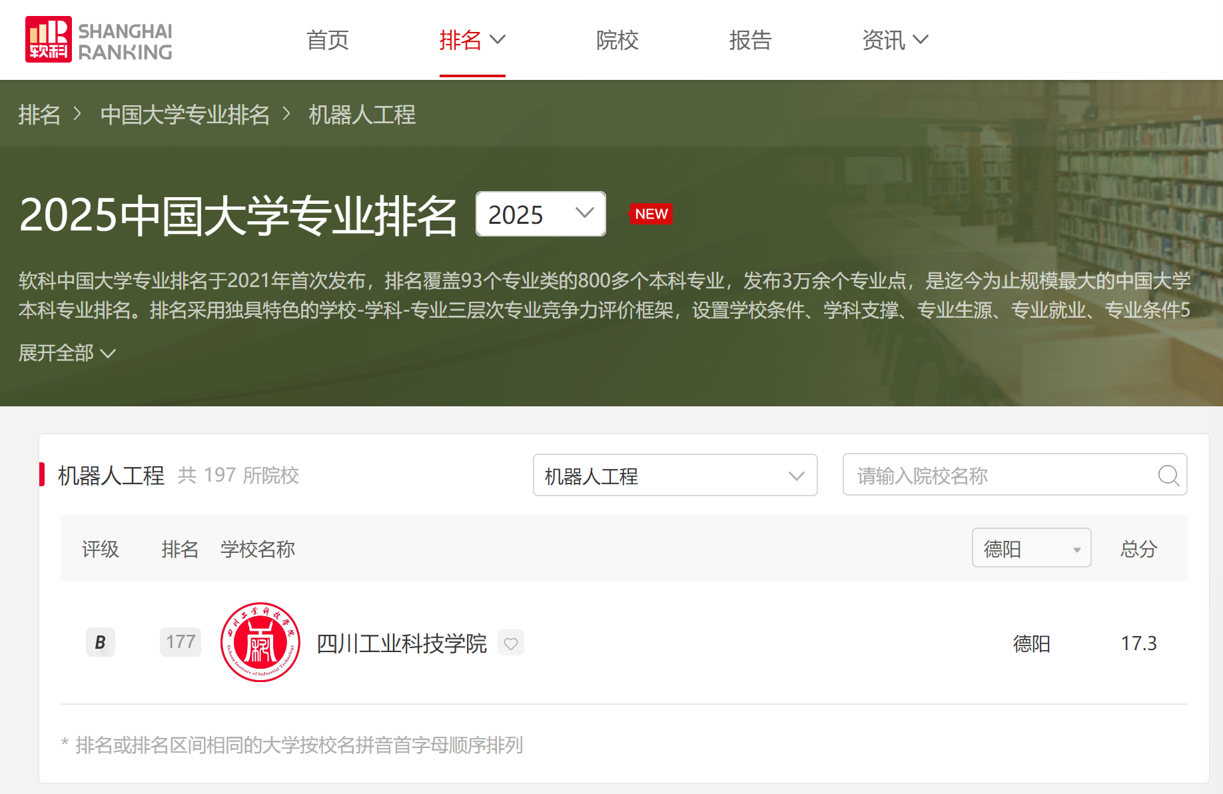
Task: Click the 中国大学专业排名 breadcrumb link
Action: [x=185, y=115]
